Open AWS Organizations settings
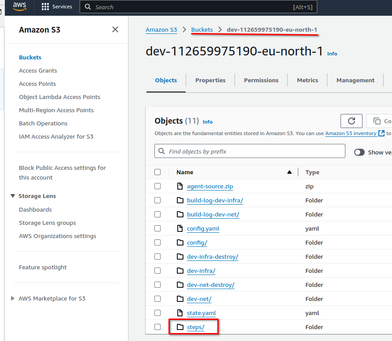Viewport: 392px width, 341px height. click(x=58, y=236)
